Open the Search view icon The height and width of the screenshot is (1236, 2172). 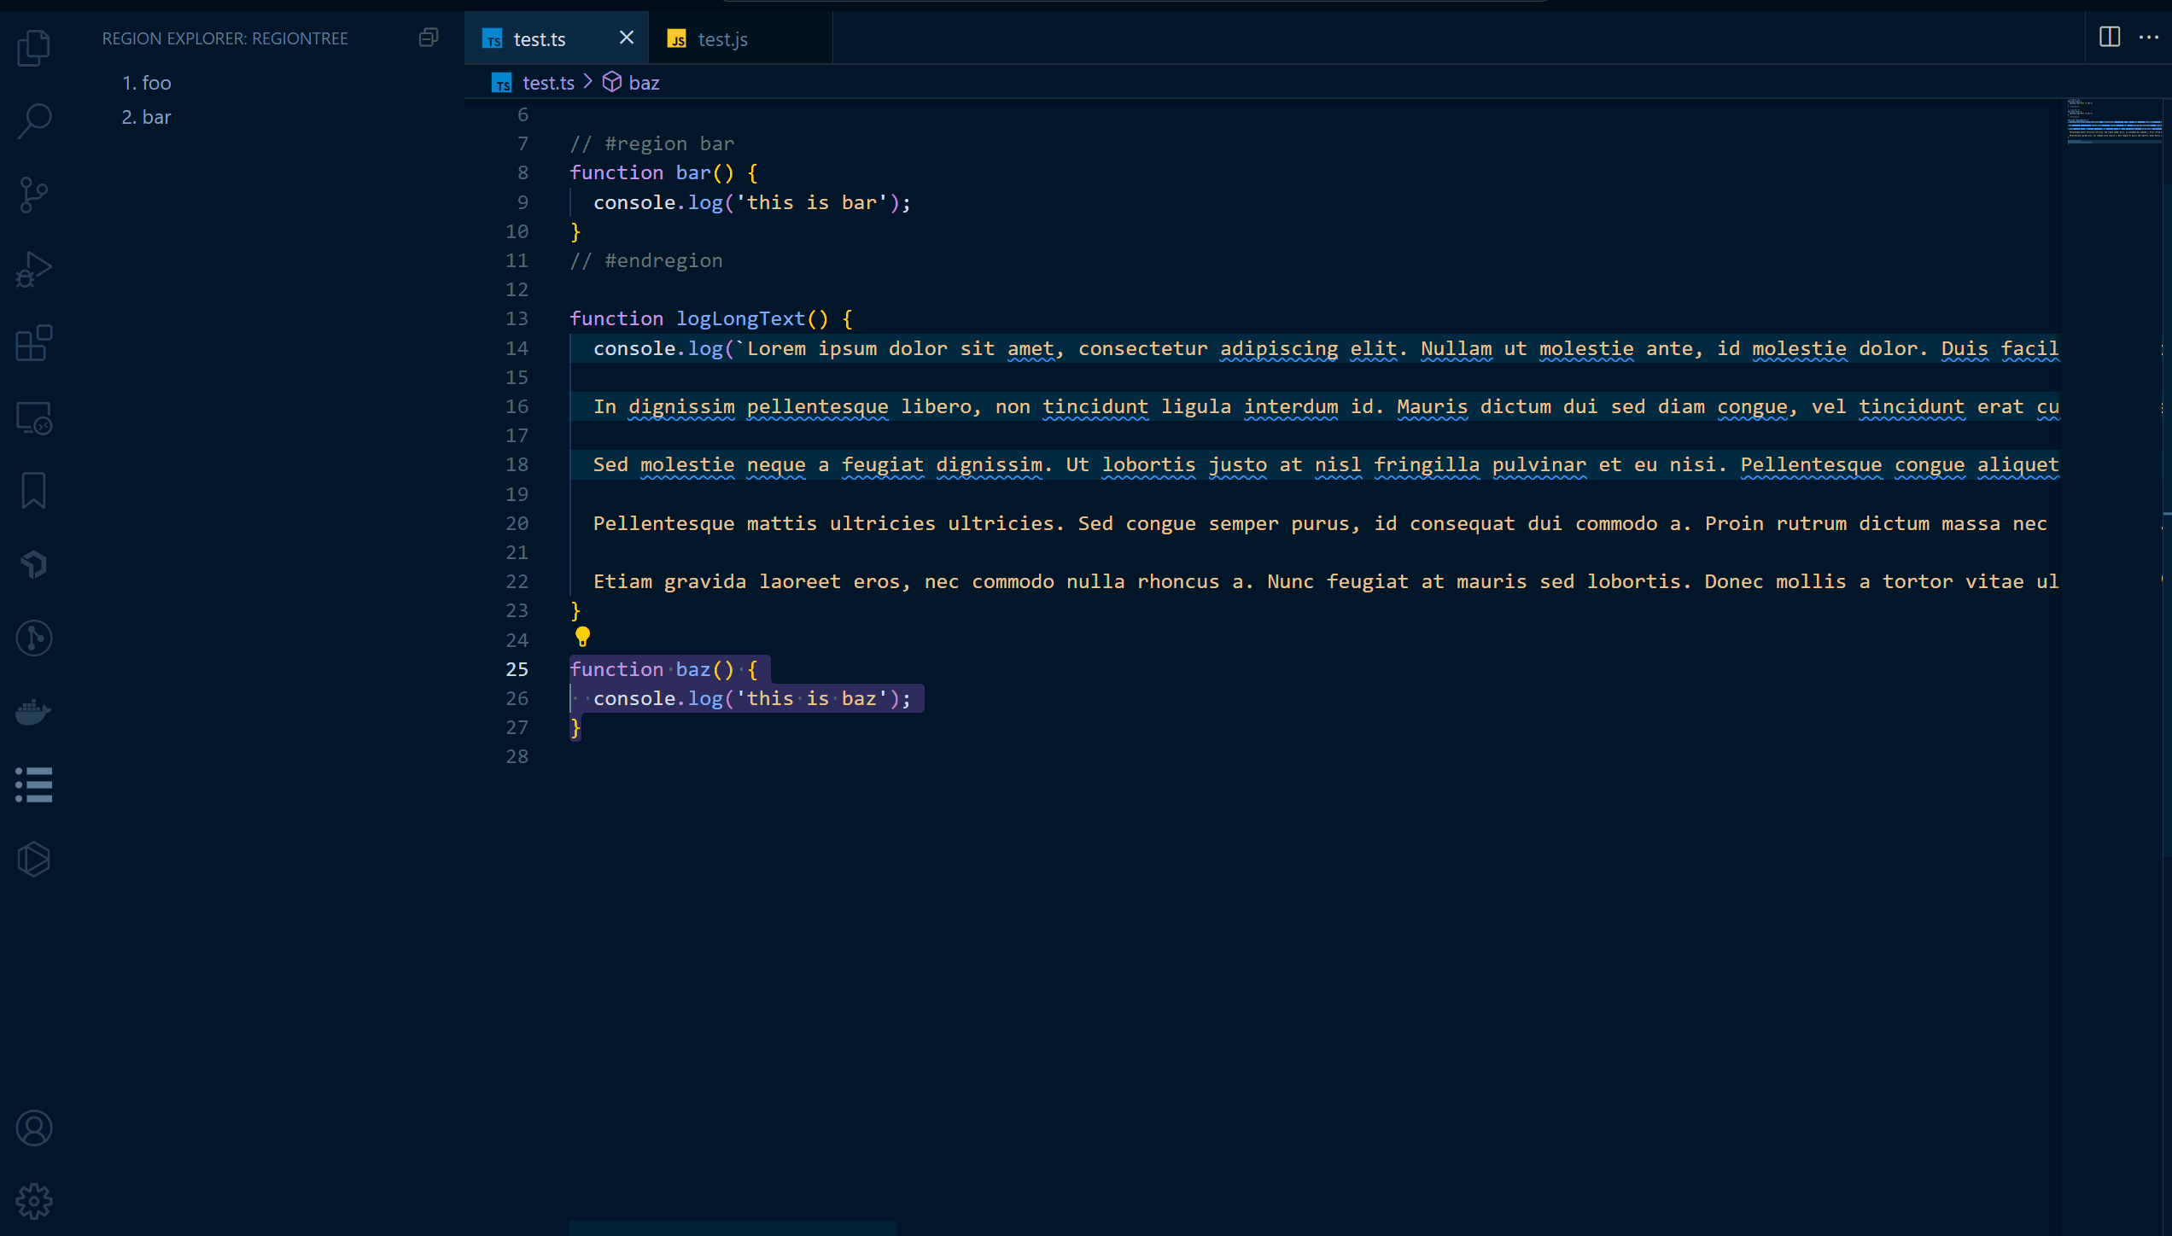point(34,121)
